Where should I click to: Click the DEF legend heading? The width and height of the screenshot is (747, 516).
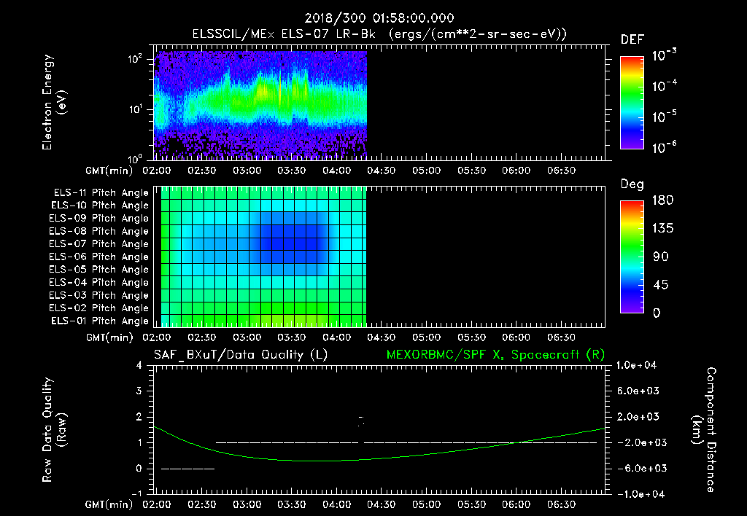point(632,39)
